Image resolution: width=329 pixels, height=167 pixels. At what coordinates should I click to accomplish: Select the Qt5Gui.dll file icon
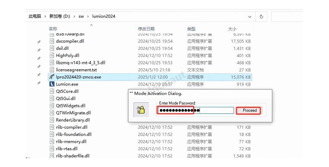tap(52, 98)
